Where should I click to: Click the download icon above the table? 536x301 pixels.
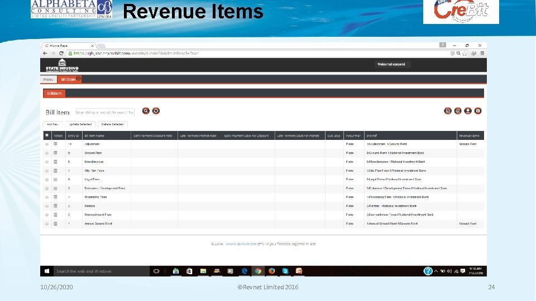coord(468,111)
